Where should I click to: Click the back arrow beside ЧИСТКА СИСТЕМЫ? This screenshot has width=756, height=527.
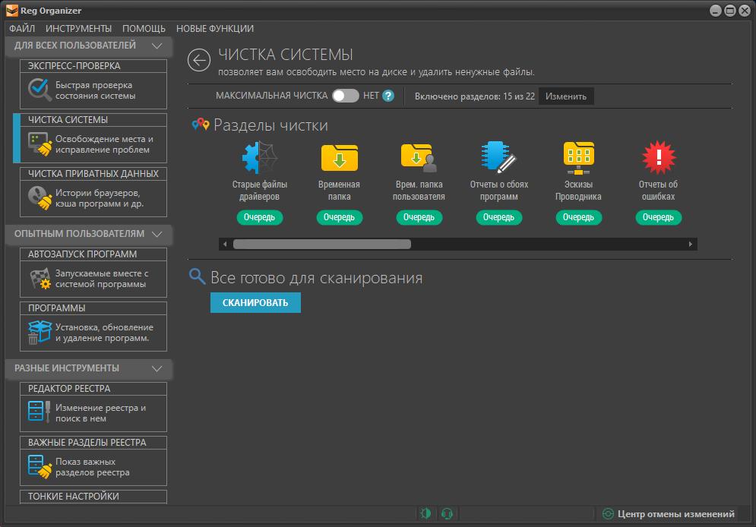[199, 61]
